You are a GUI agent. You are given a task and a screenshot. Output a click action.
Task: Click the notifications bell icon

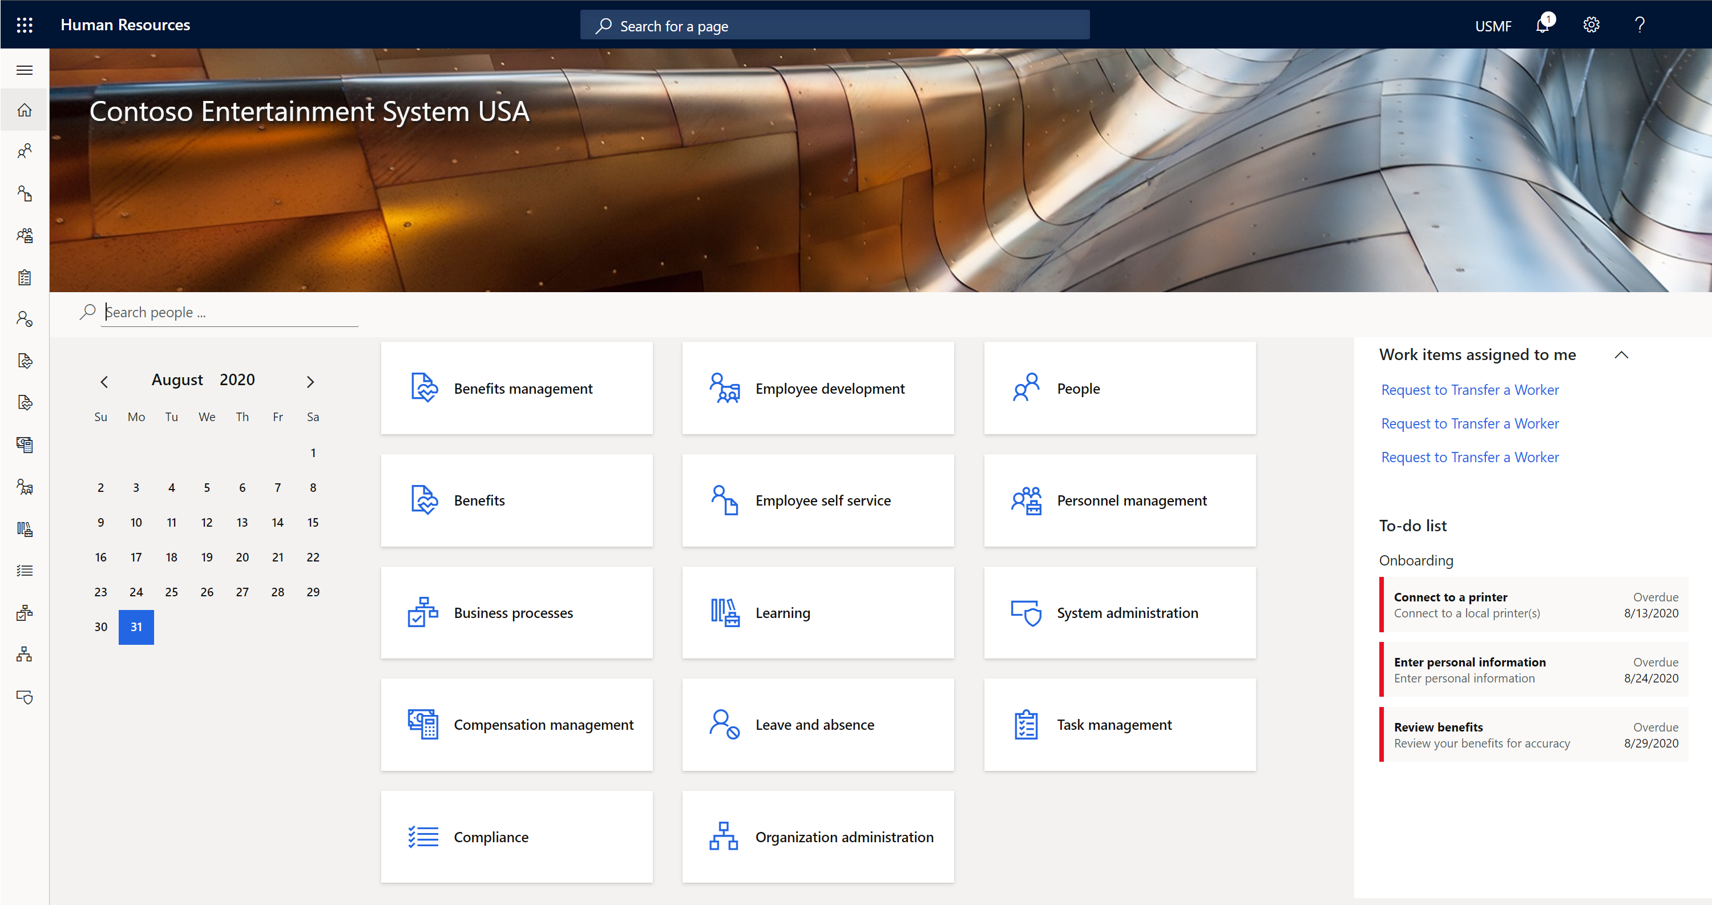tap(1542, 23)
